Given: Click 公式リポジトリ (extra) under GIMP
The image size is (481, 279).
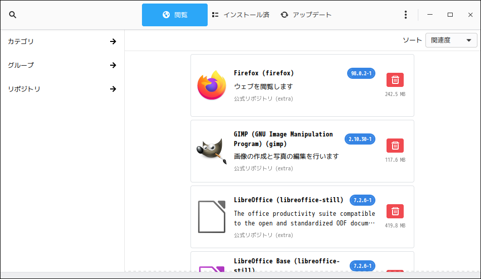Looking at the screenshot, I should [x=264, y=168].
